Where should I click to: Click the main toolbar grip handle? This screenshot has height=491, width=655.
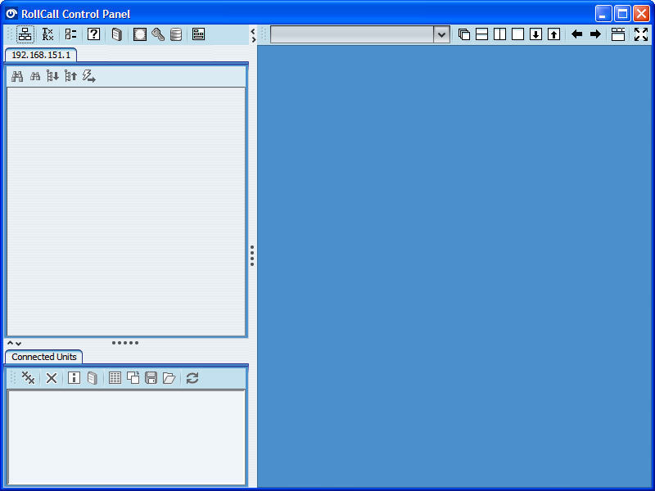tap(11, 34)
